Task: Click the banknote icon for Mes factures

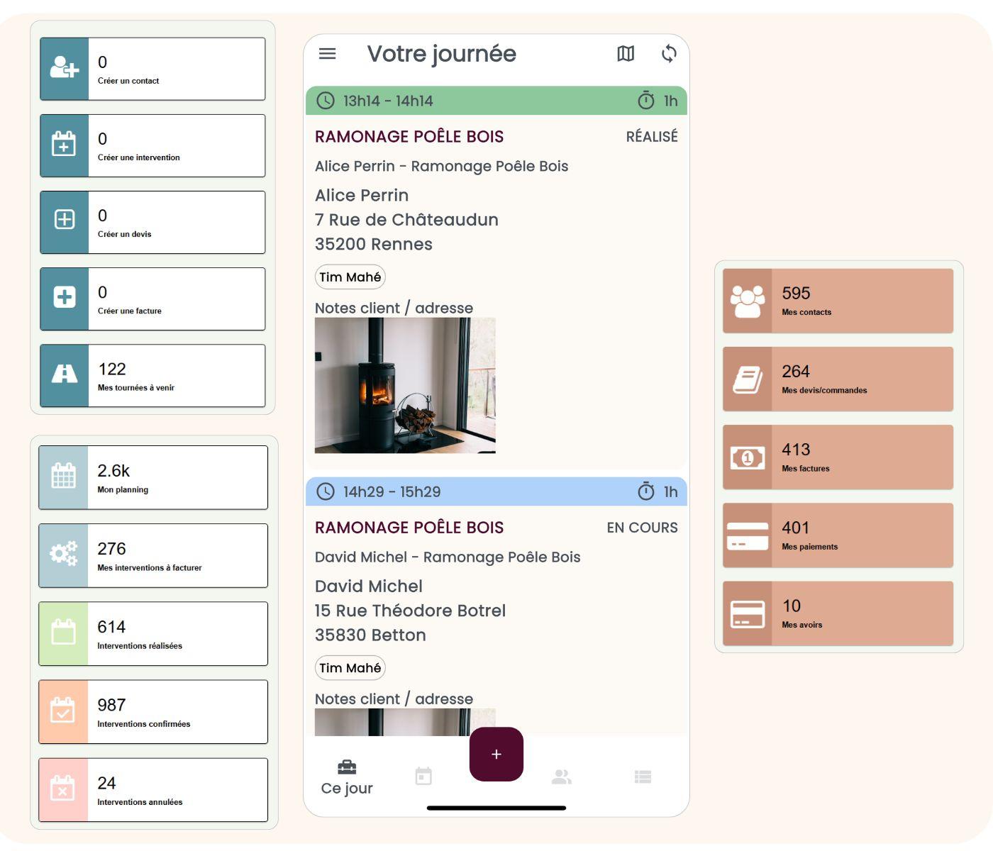Action: point(748,458)
